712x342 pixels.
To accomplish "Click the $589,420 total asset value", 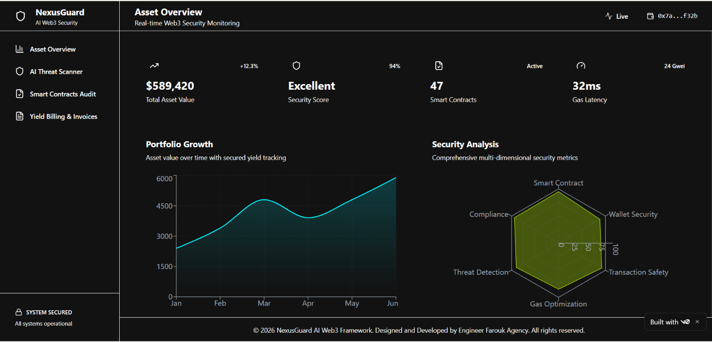I will click(170, 86).
